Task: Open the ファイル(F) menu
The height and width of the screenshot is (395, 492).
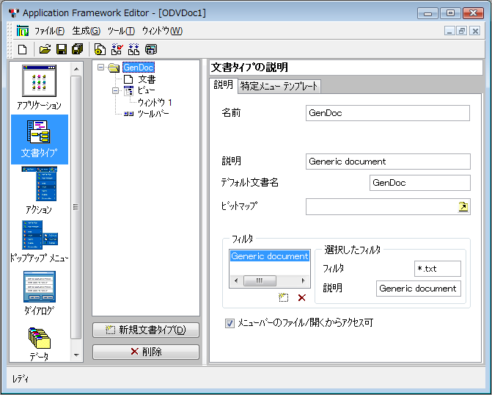Action: click(49, 31)
